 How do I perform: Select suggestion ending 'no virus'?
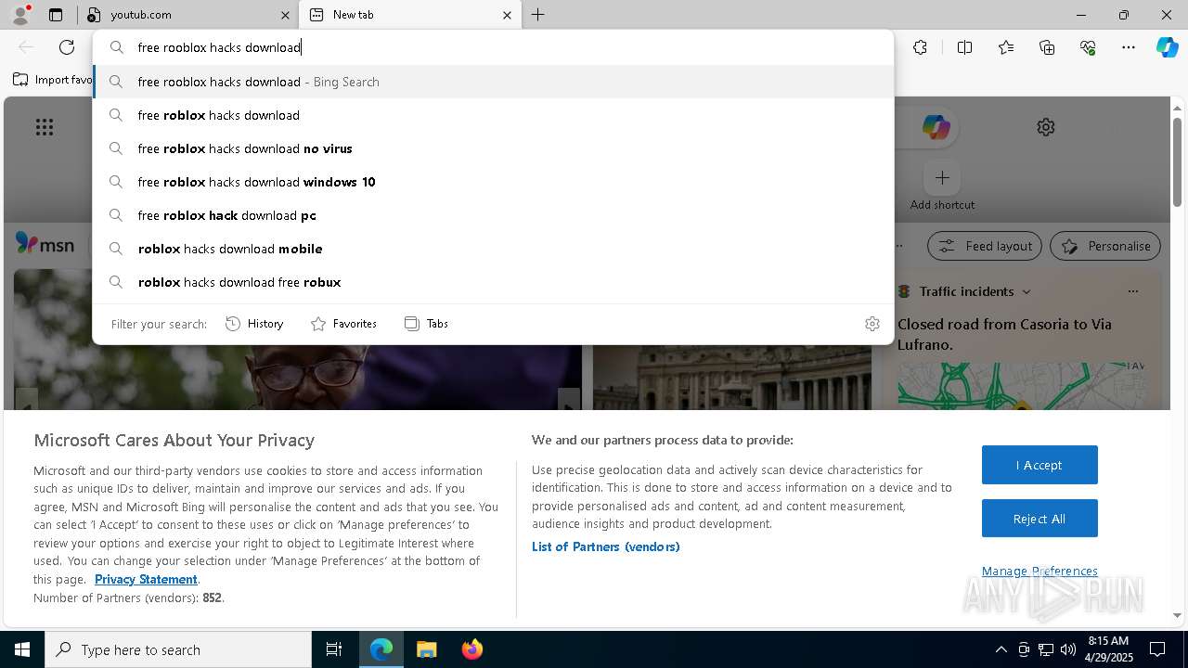coord(493,148)
